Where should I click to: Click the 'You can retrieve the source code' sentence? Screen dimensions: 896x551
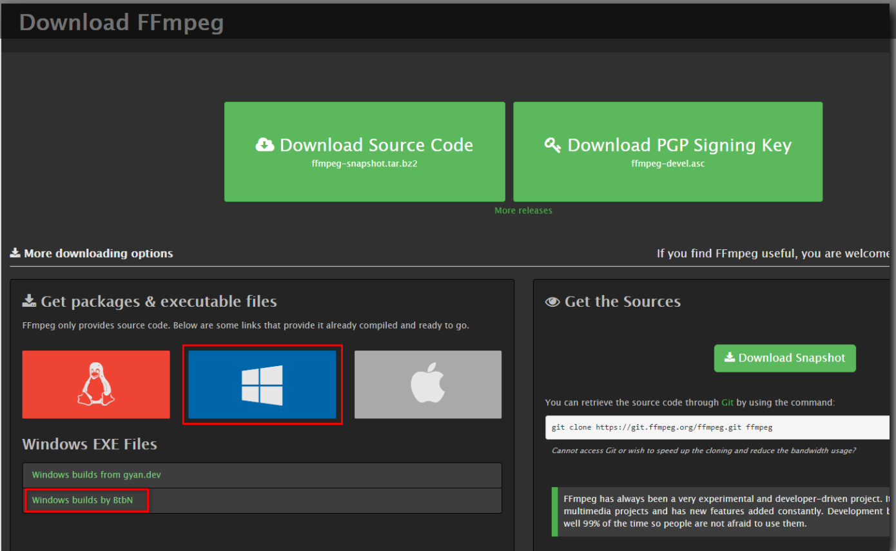tap(690, 402)
